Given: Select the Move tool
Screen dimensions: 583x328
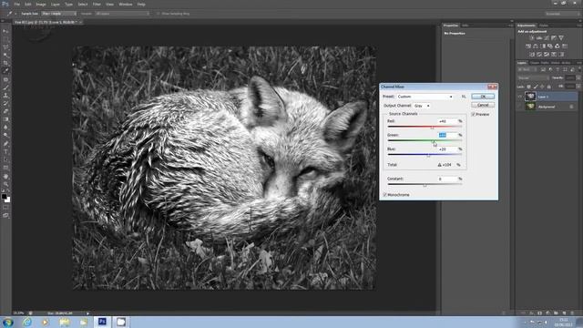Looking at the screenshot, I should [x=5, y=31].
